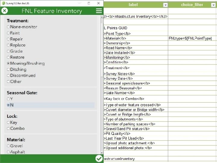Select the Material label cell in spreadsheet
Screen dimensions: 217x163
(136, 38)
